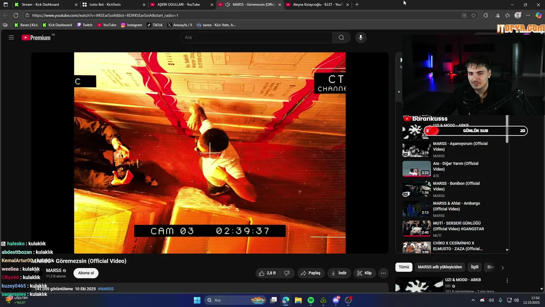Like the video (2,8 B)
Screen dimensions: 545x307
pos(267,273)
